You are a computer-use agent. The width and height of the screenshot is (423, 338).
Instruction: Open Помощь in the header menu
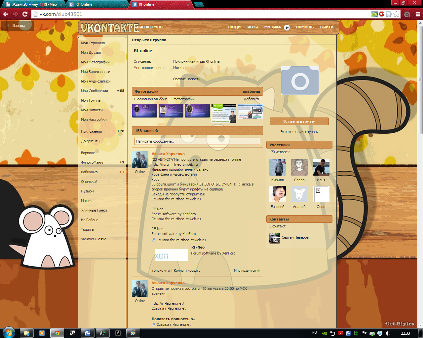pos(305,27)
